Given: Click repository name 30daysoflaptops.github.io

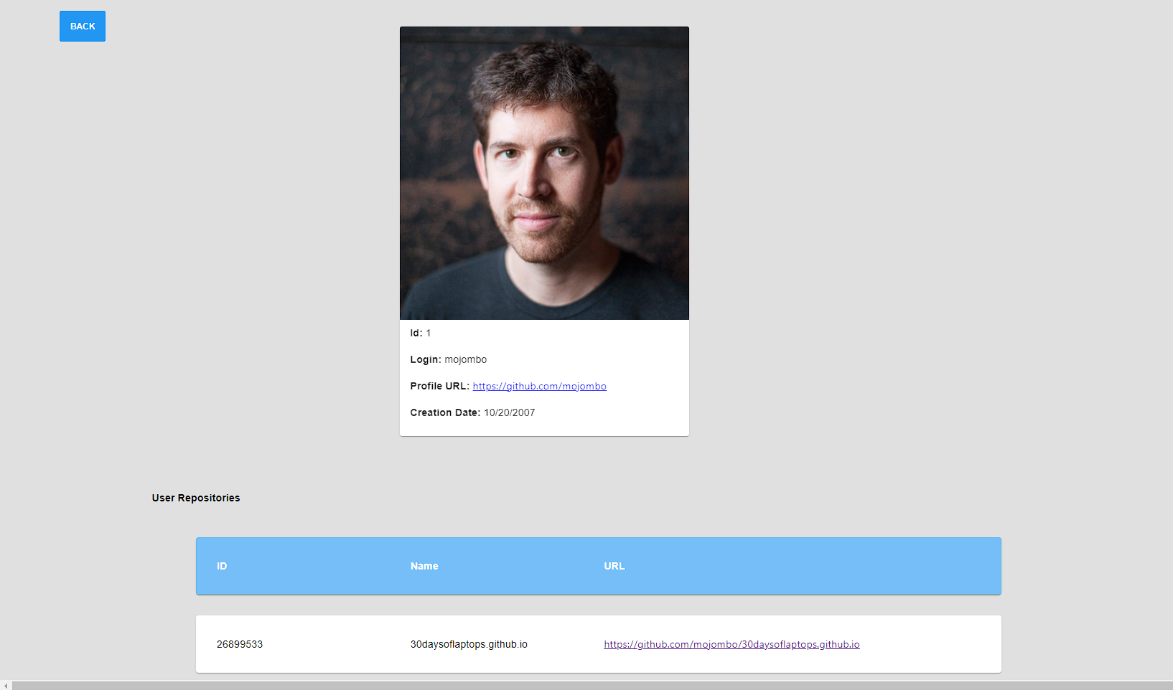Looking at the screenshot, I should coord(469,644).
